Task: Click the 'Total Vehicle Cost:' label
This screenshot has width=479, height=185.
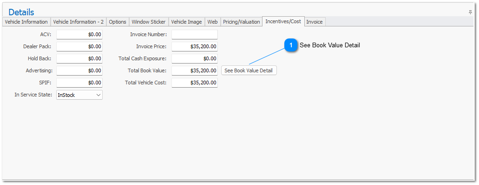Action: pyautogui.click(x=146, y=83)
